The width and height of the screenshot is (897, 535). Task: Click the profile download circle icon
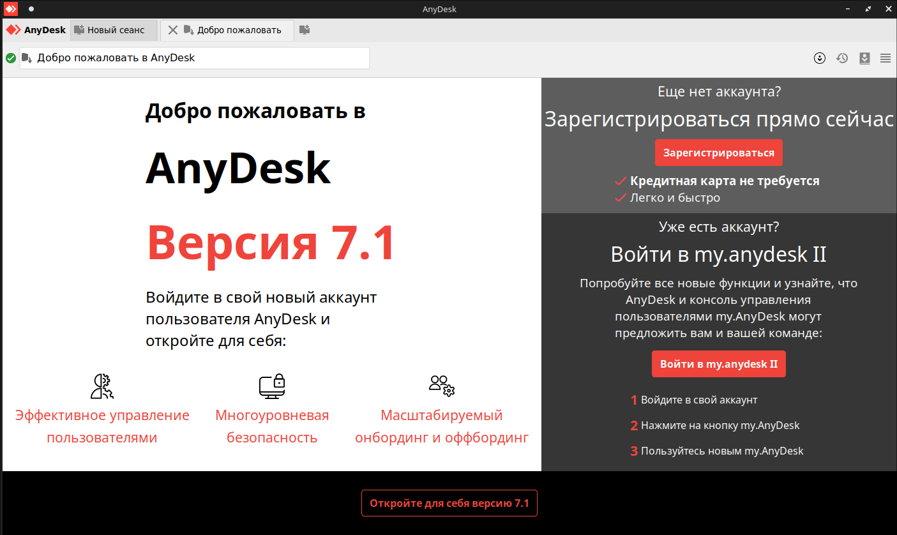820,58
